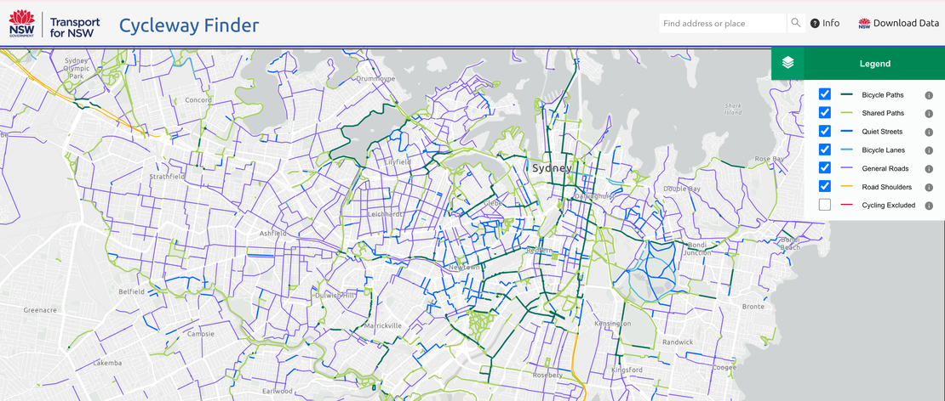Click the Lilyfield label on map

[398, 162]
